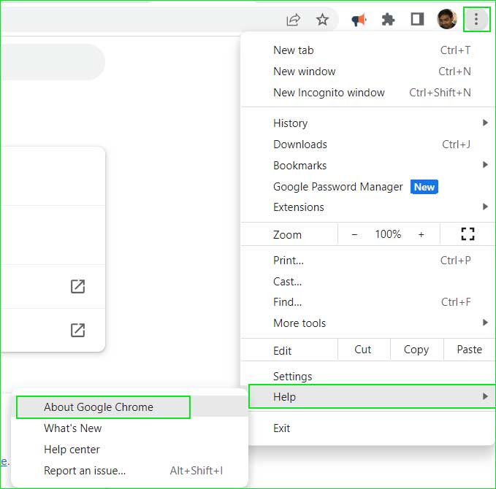Choose Find... from the menu
The image size is (496, 489).
pyautogui.click(x=368, y=302)
